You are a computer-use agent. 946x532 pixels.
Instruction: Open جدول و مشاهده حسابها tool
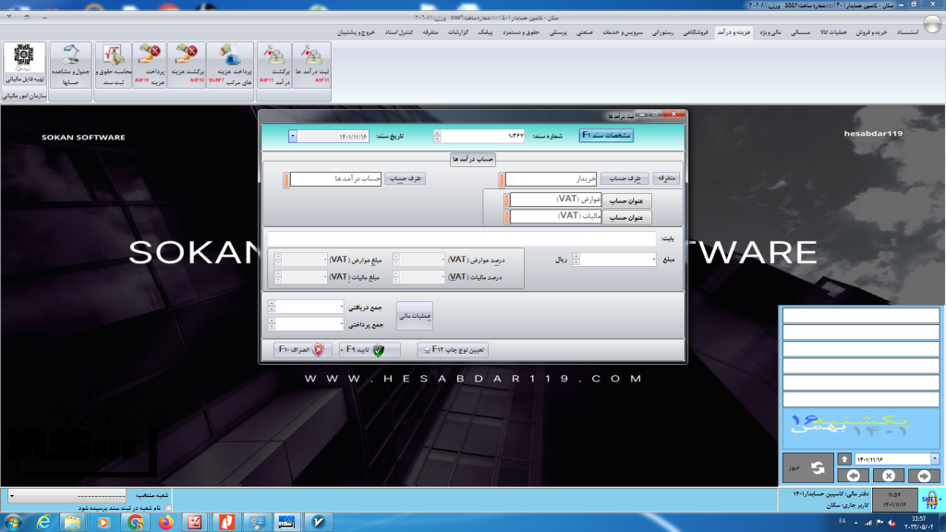click(x=70, y=65)
